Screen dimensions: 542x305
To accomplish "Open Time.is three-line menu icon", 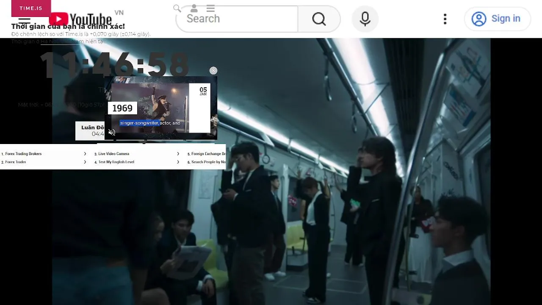I will [x=210, y=8].
